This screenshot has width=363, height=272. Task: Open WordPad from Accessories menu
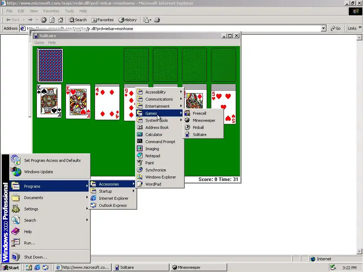(x=160, y=184)
